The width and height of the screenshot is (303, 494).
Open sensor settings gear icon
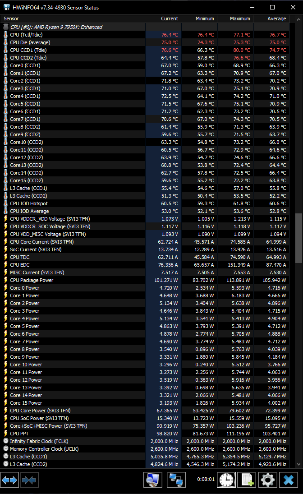click(x=268, y=480)
